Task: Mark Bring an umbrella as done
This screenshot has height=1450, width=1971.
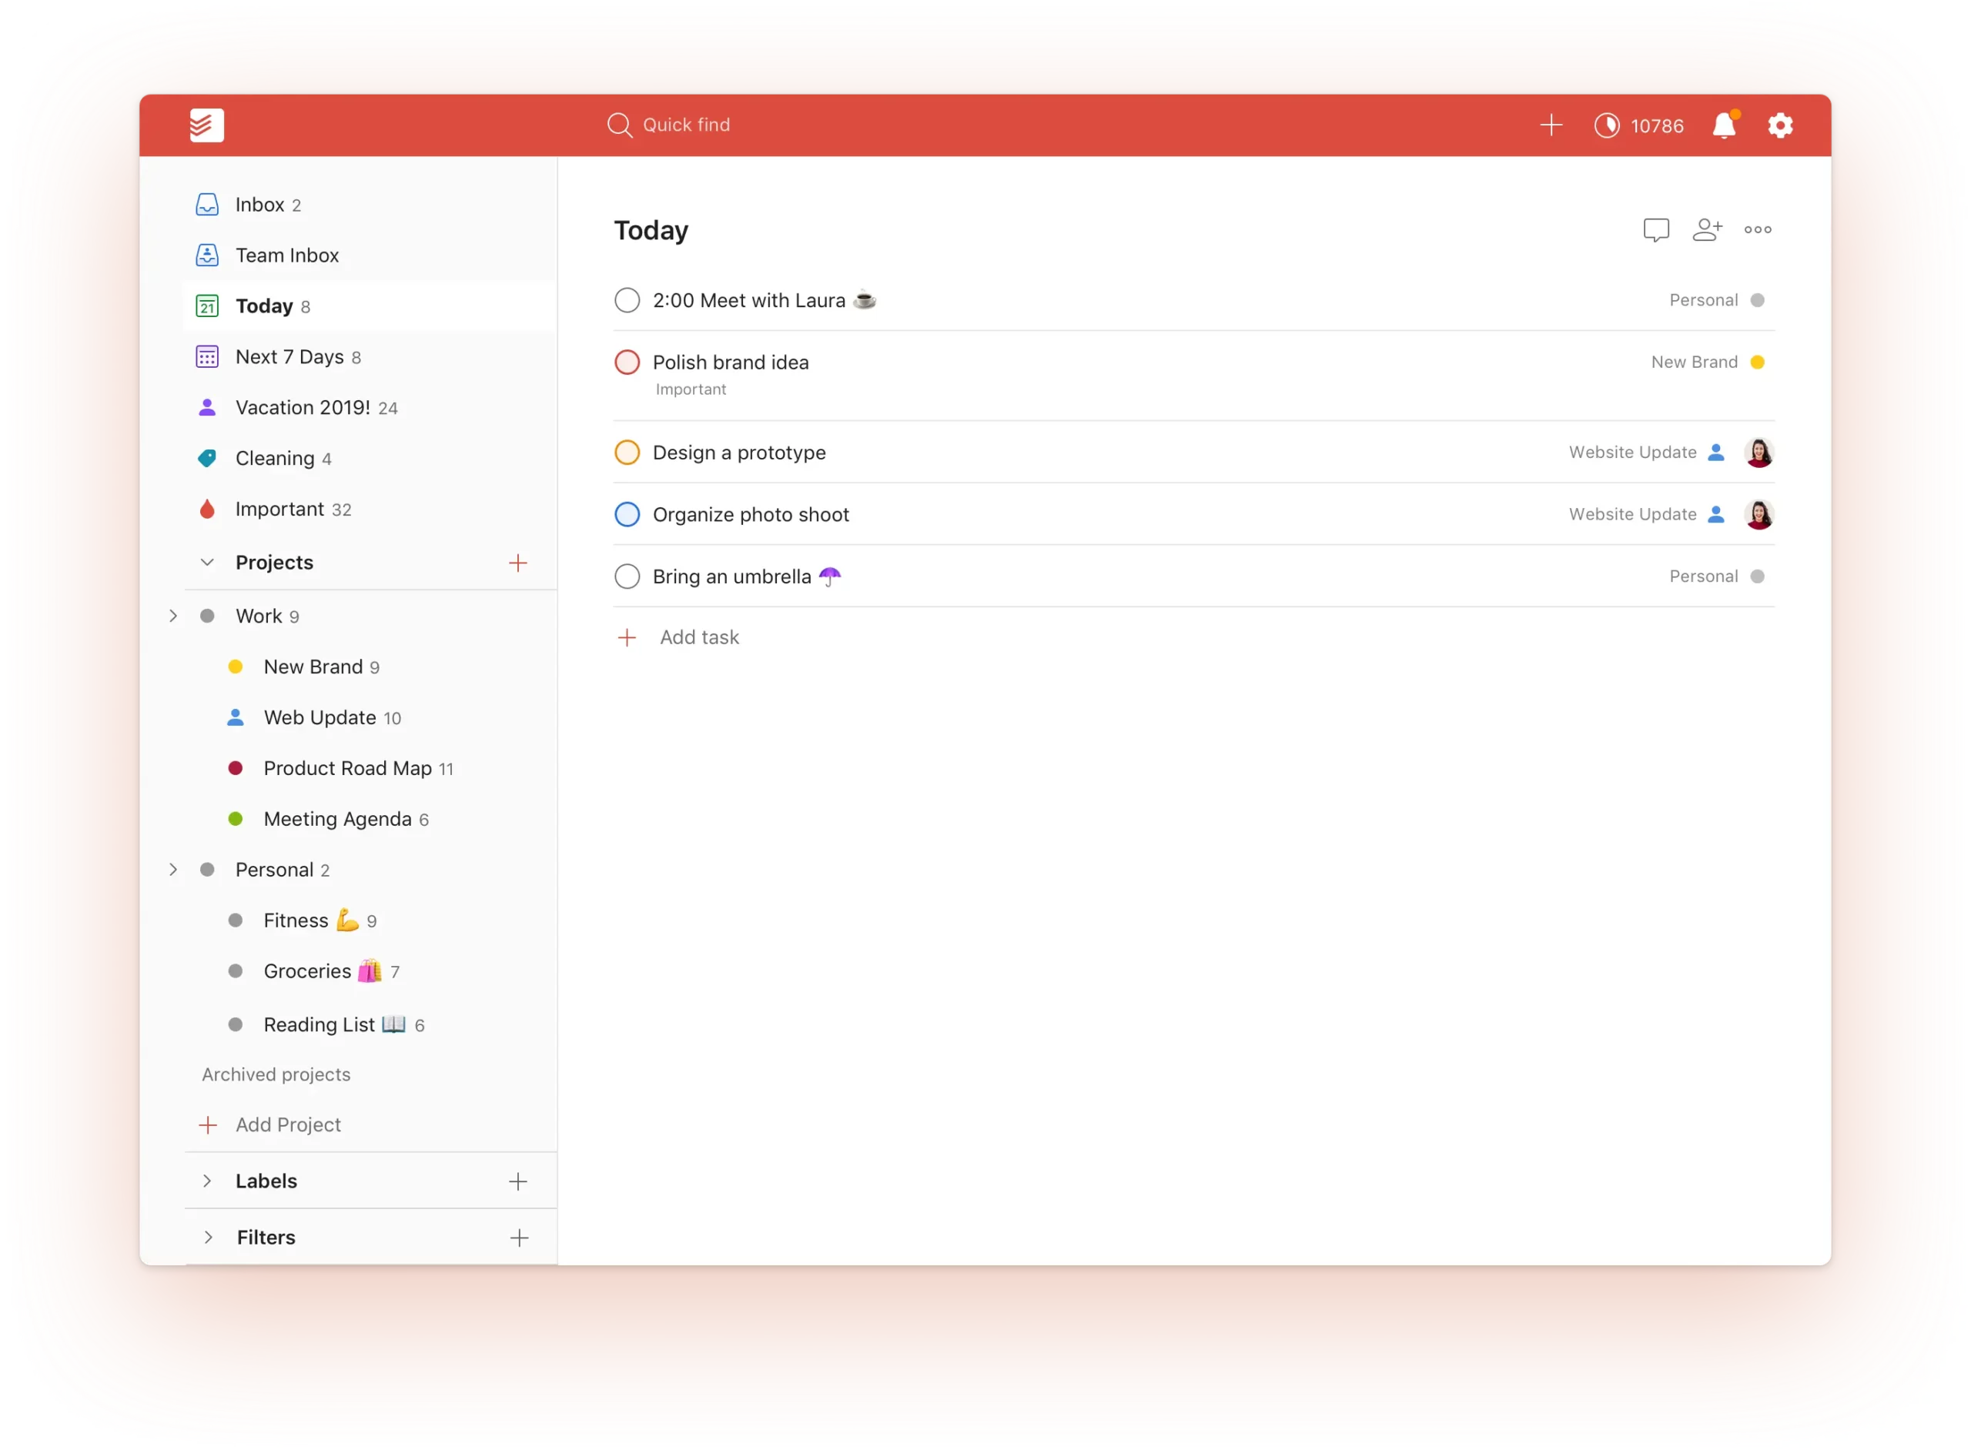Action: pyautogui.click(x=627, y=576)
